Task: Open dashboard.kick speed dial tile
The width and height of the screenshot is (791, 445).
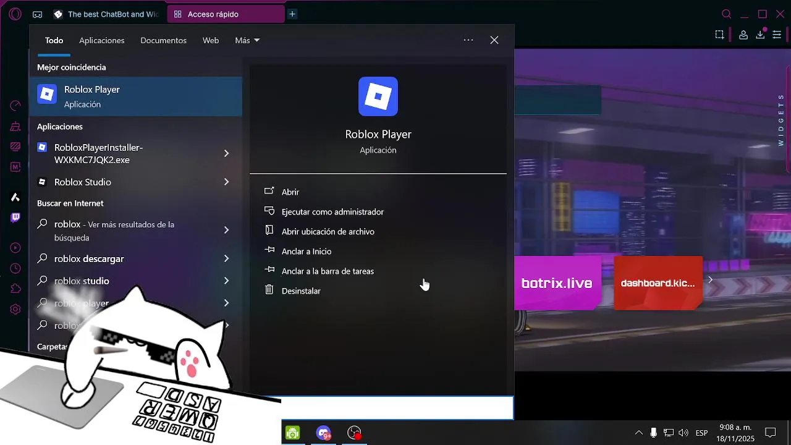Action: 658,283
